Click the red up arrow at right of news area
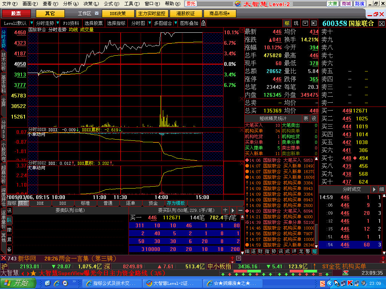Screen dimensions: 386x289 pos(383,258)
